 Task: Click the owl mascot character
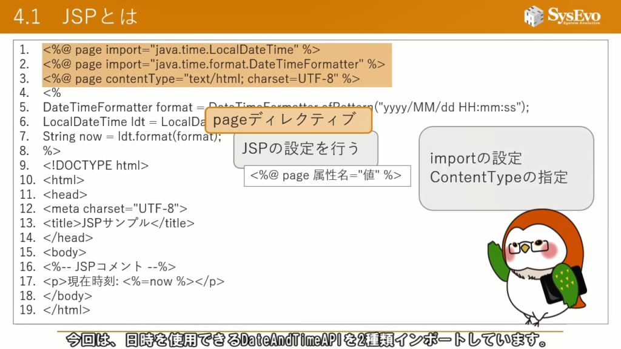pos(534,267)
